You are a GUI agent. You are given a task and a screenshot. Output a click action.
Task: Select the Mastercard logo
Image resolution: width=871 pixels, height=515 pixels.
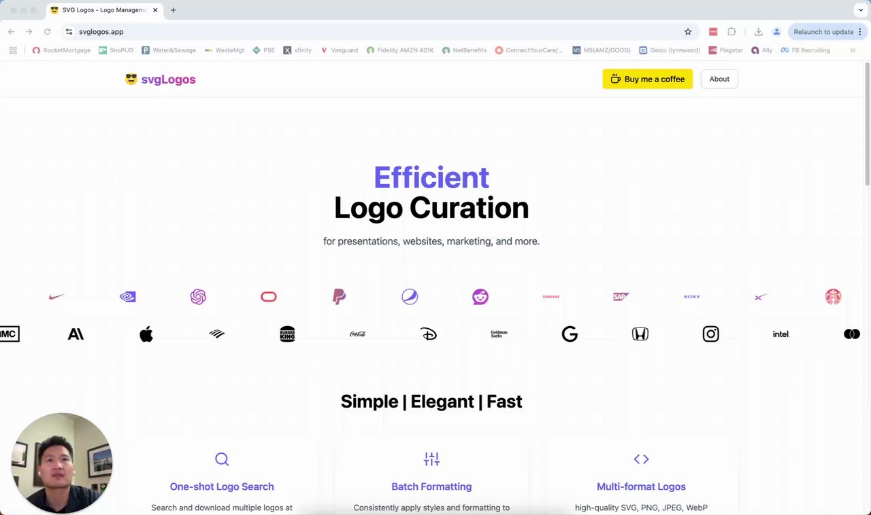point(852,334)
